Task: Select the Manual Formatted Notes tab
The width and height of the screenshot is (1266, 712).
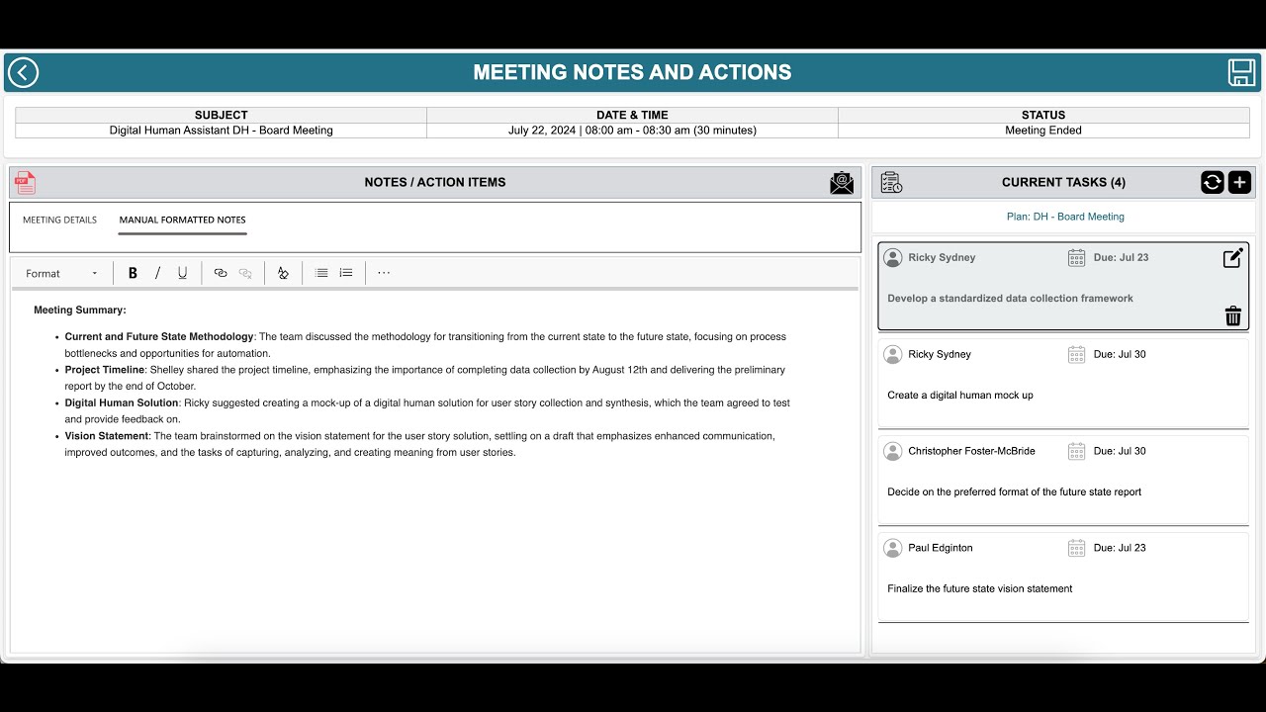Action: coord(182,220)
